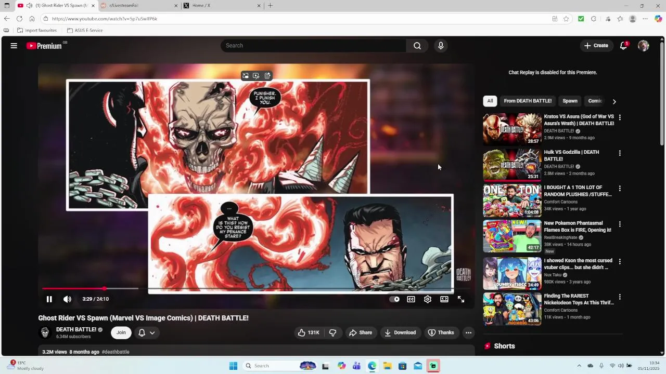Image resolution: width=666 pixels, height=374 pixels.
Task: Select the Spawn filter chip
Action: (x=570, y=101)
